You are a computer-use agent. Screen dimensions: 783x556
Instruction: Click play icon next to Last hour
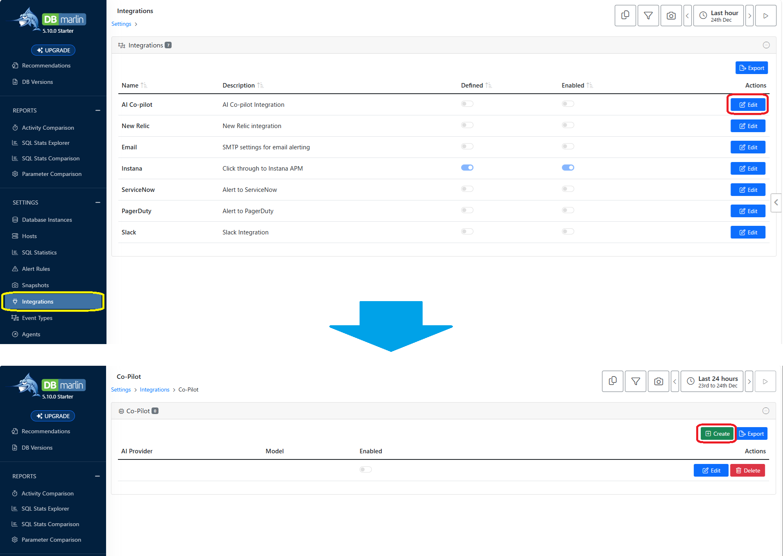tap(765, 16)
